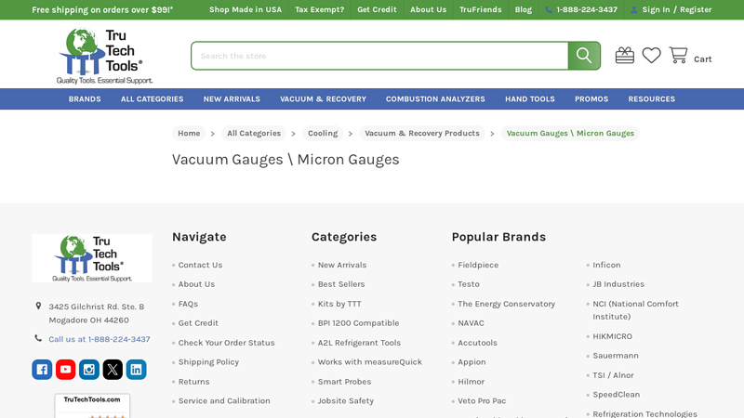
Task: Click the Instagram social icon
Action: point(88,370)
